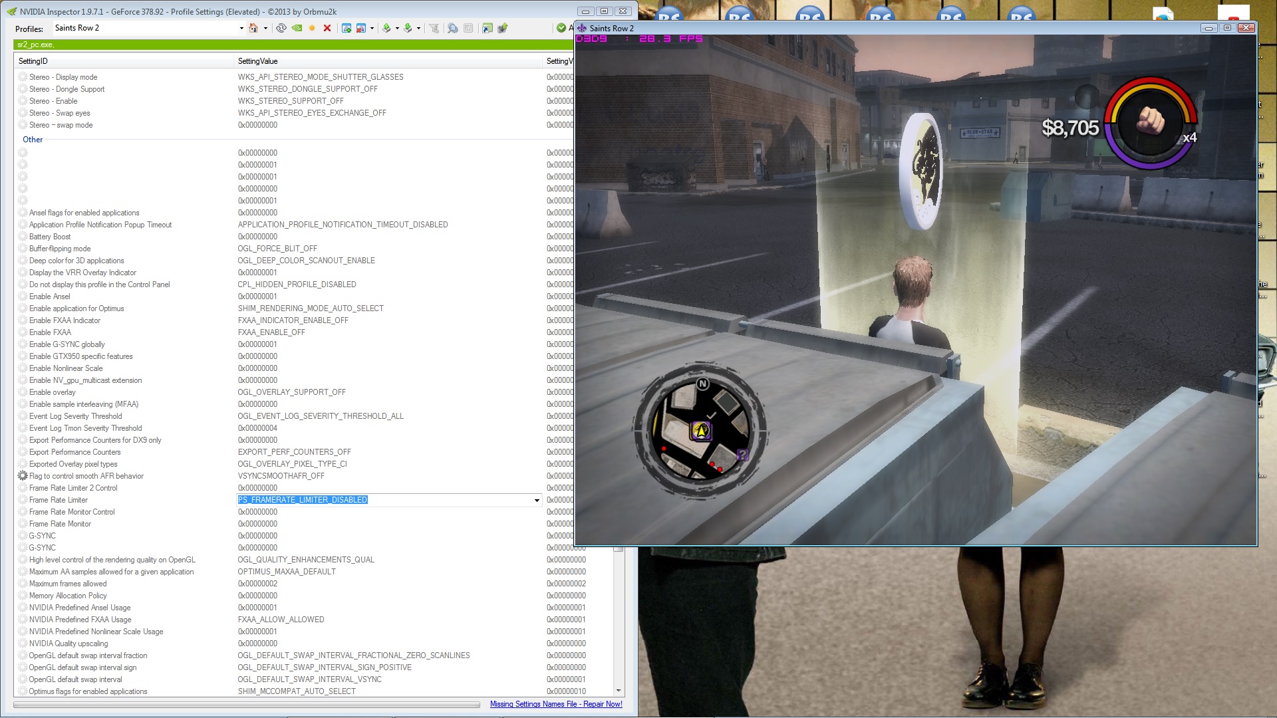Screen dimensions: 1277x718
Task: Click the green checkmark apply icon
Action: point(561,28)
